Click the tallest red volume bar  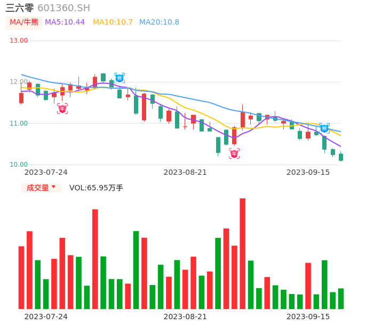(243, 253)
